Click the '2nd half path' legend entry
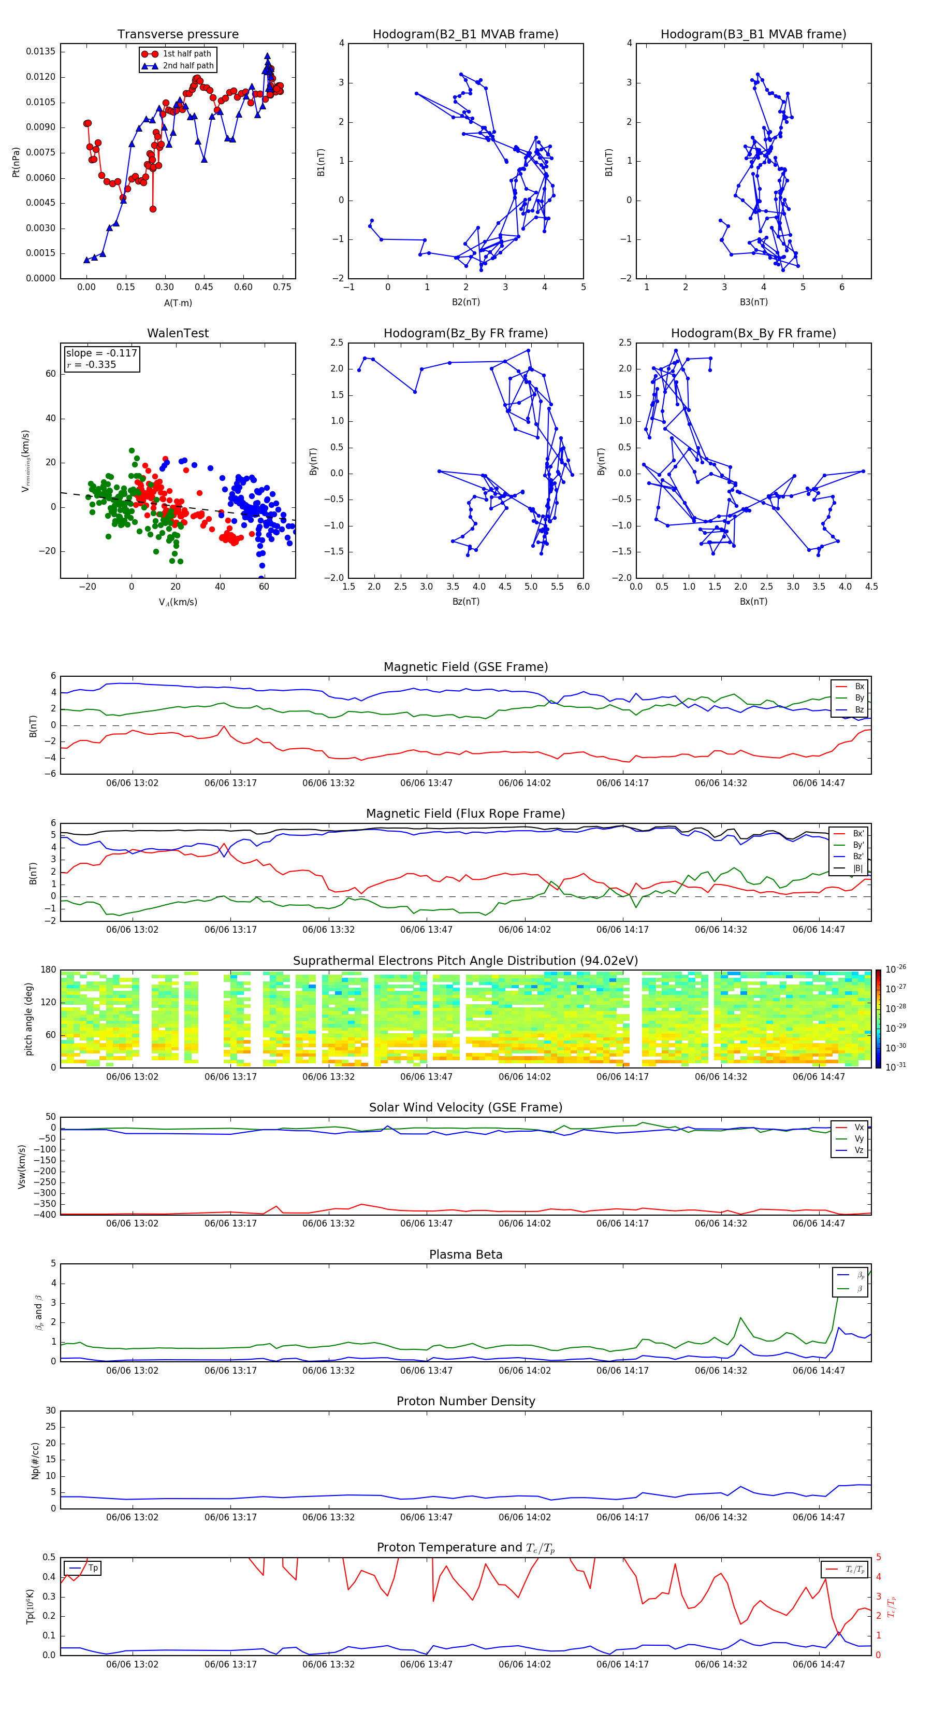This screenshot has width=932, height=1710. [178, 66]
